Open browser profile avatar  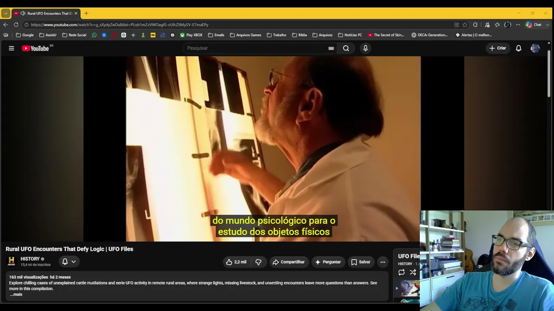coord(508,25)
